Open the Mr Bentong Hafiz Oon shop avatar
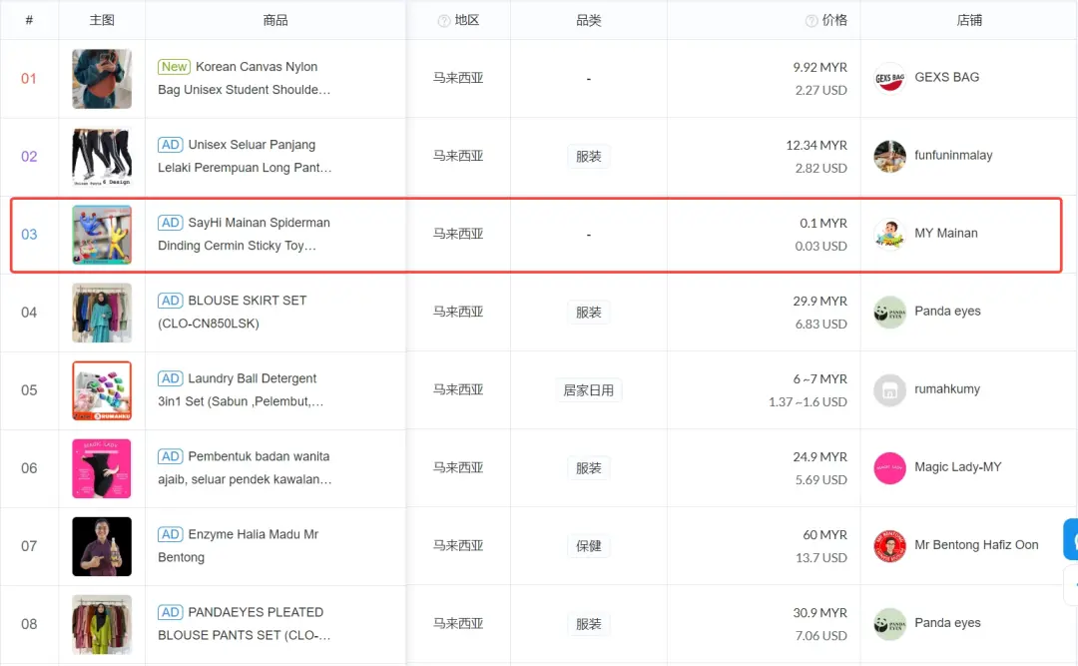Image resolution: width=1078 pixels, height=666 pixels. [x=889, y=546]
